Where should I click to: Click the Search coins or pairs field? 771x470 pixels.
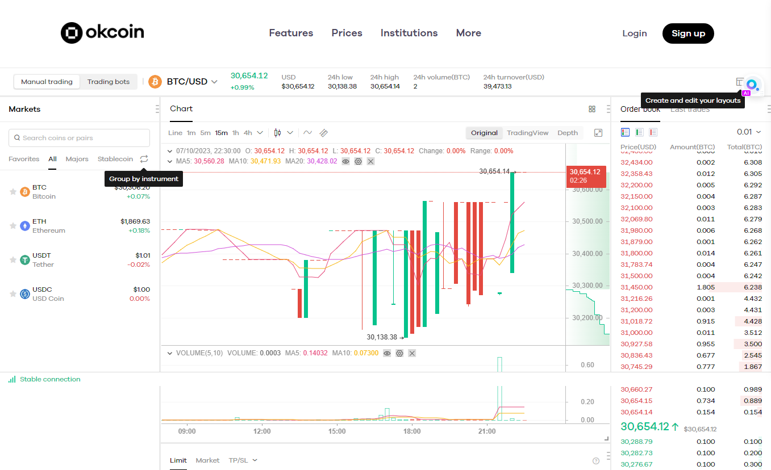(80, 138)
